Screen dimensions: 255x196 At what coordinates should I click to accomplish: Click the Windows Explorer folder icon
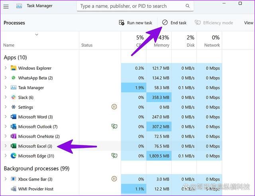point(13,68)
